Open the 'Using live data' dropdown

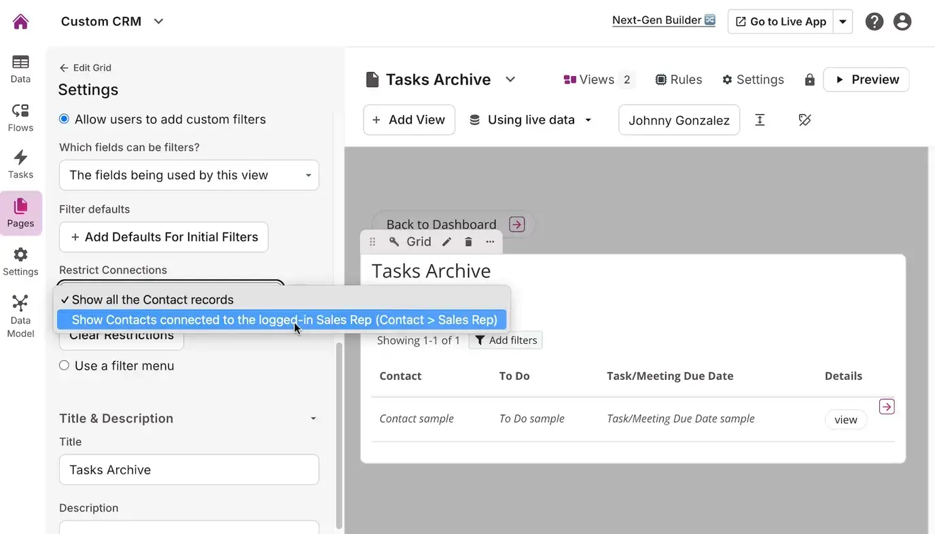(x=531, y=120)
